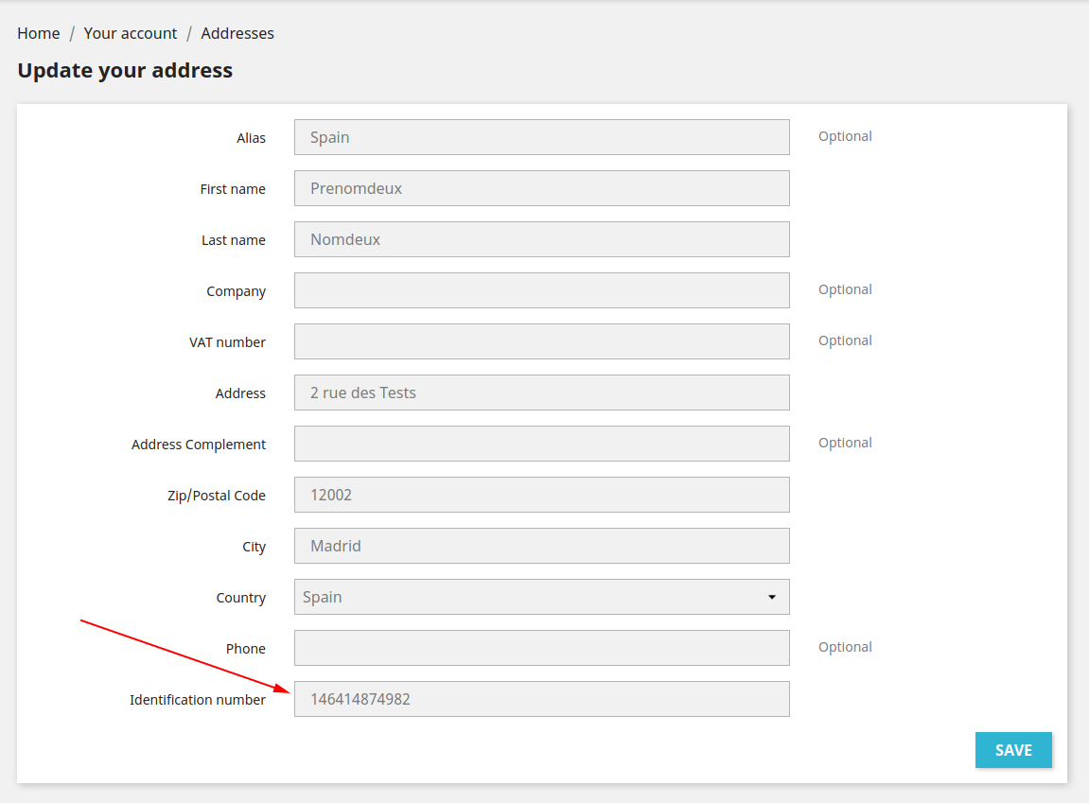Click the Identification number label

[x=198, y=699]
